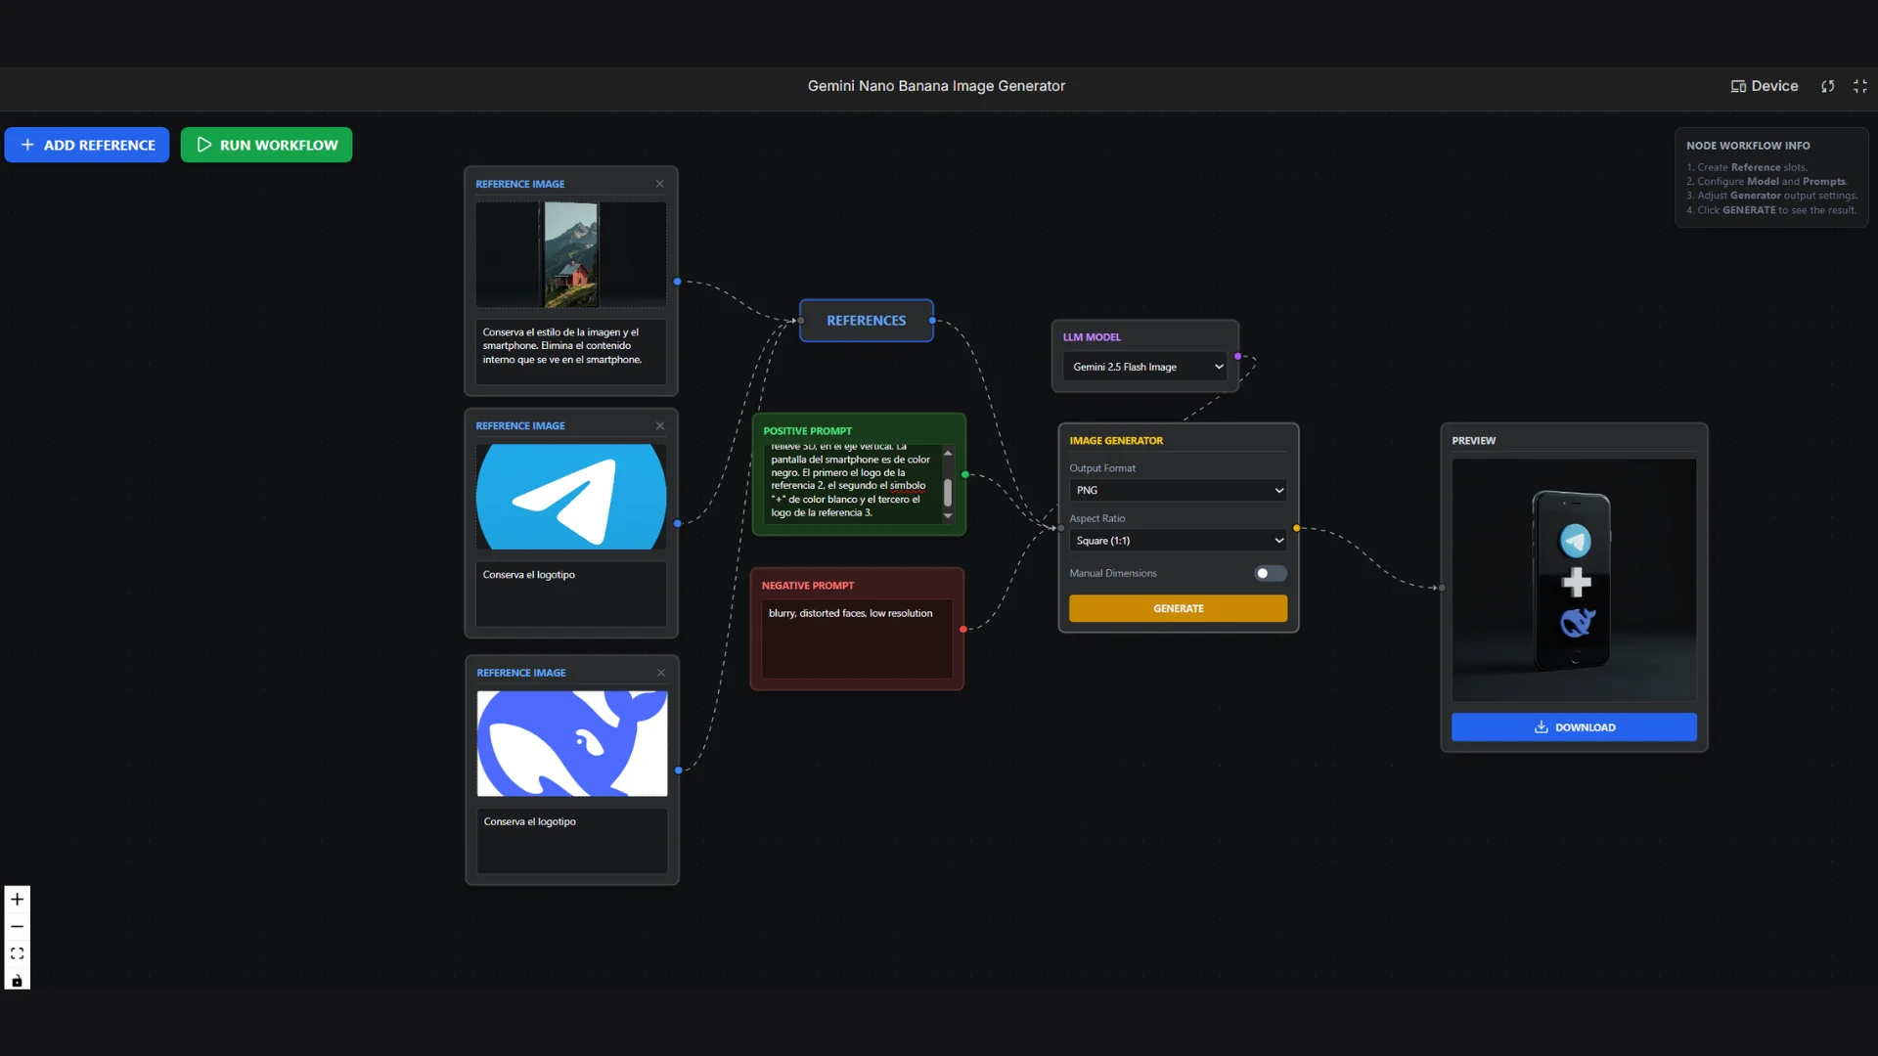Toggle canvas interactivity lock icon
Viewport: 1878px width, 1056px height.
click(x=17, y=980)
